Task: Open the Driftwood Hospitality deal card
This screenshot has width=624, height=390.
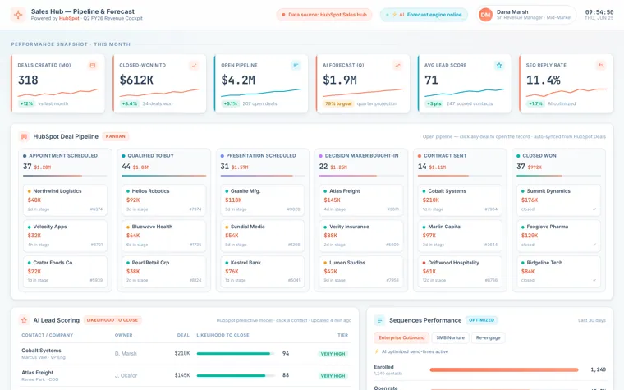Action: [x=460, y=272]
